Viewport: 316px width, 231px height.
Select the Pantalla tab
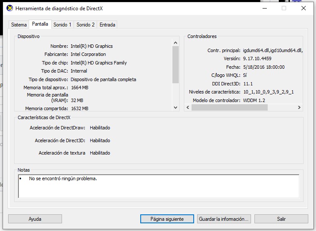coord(40,24)
